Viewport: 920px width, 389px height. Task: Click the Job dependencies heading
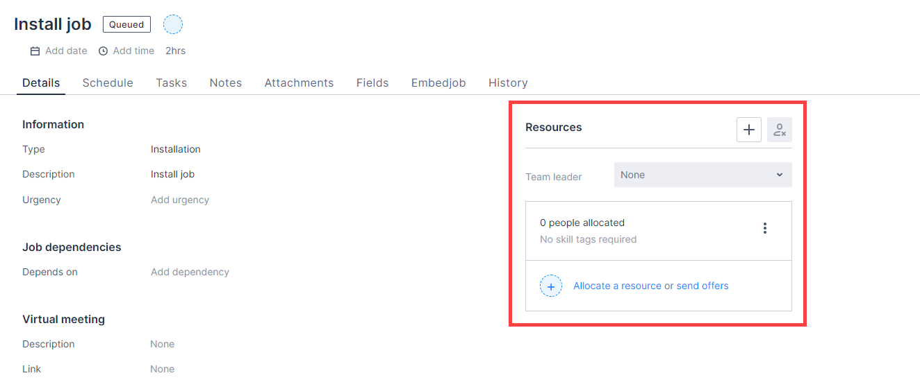(72, 247)
